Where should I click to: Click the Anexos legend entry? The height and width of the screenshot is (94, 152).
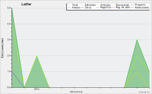coord(74,7)
